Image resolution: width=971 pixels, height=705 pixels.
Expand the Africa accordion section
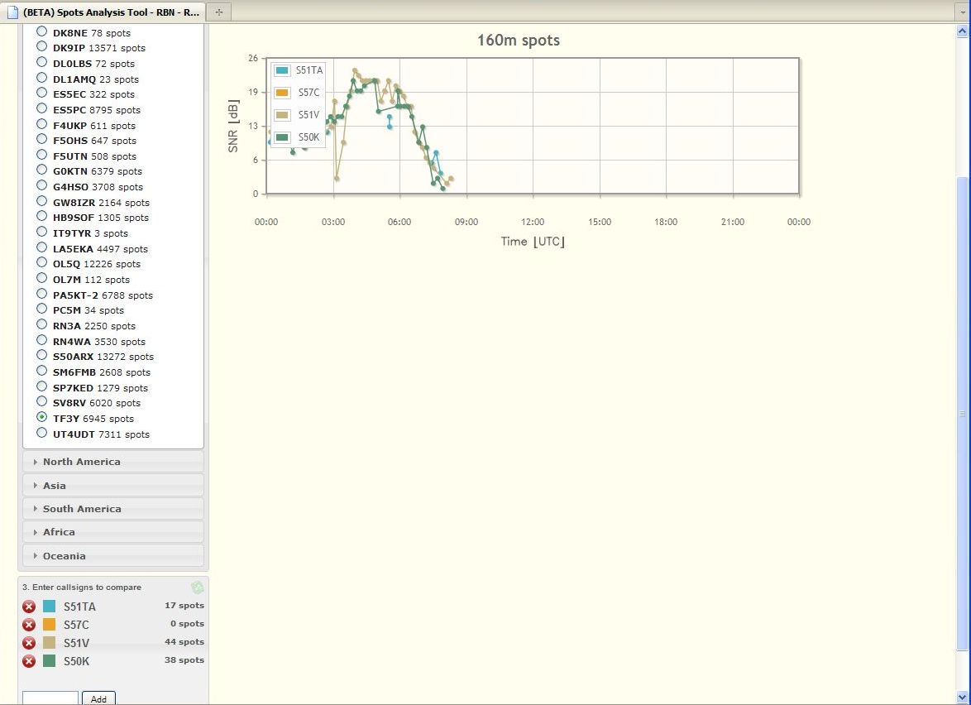pos(59,532)
